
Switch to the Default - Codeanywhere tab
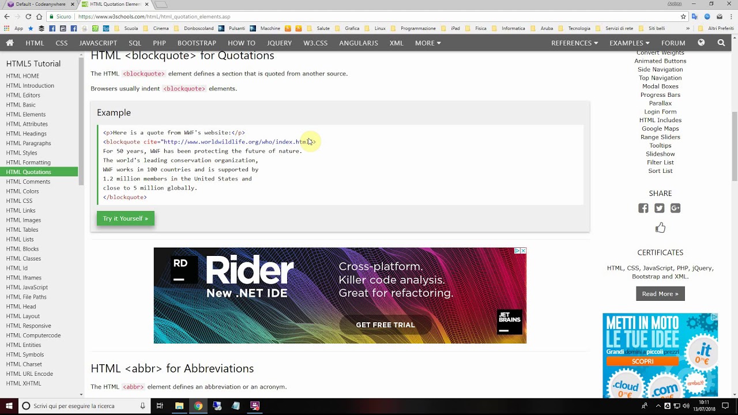[x=40, y=4]
